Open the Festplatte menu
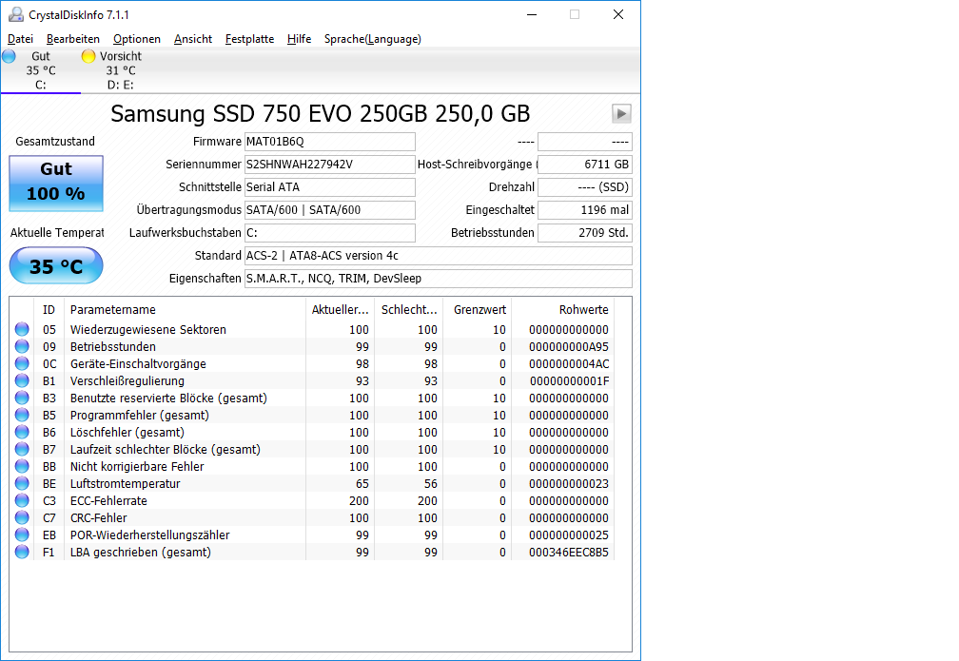Screen dimensions: 959x661 249,39
